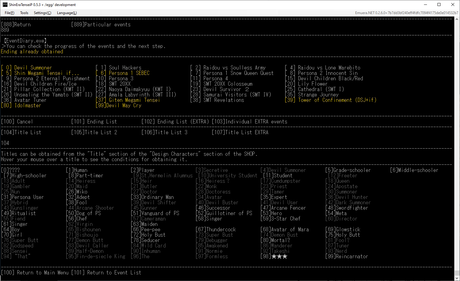The height and width of the screenshot is (281, 460).
Task: Click [101] Return to Event List
Action: tap(106, 273)
